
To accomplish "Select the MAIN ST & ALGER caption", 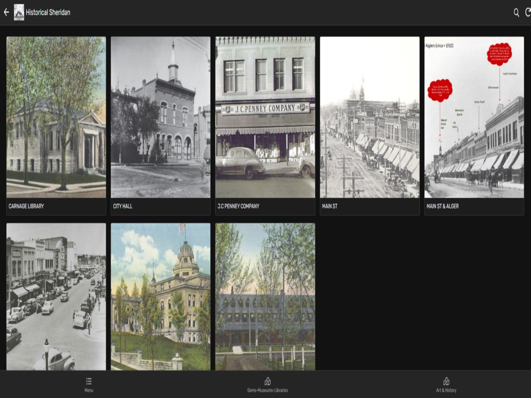I will click(443, 206).
